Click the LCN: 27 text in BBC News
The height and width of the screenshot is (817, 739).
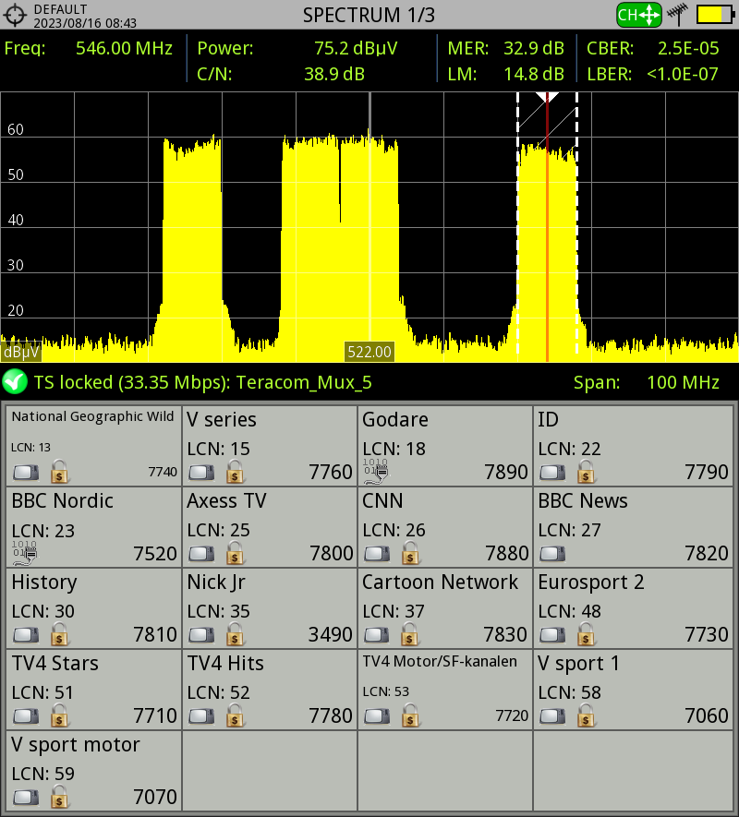[570, 530]
